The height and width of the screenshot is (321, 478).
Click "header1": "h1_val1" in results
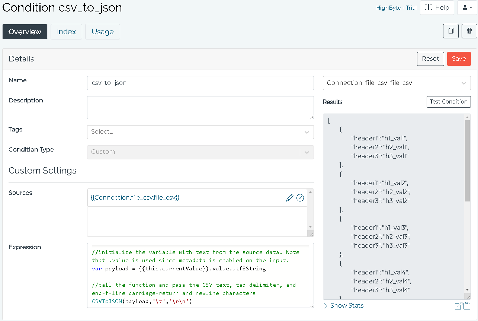[380, 138]
